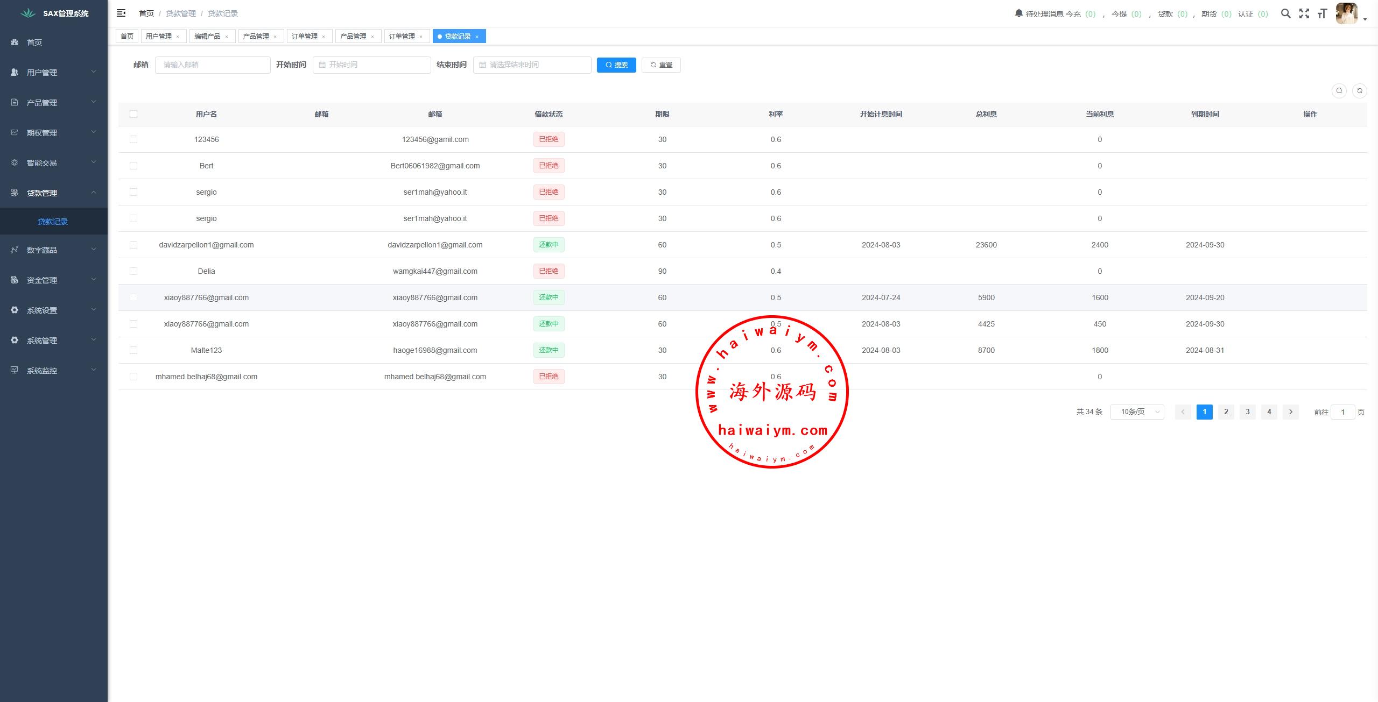
Task: Click the notification bell icon
Action: [x=1018, y=13]
